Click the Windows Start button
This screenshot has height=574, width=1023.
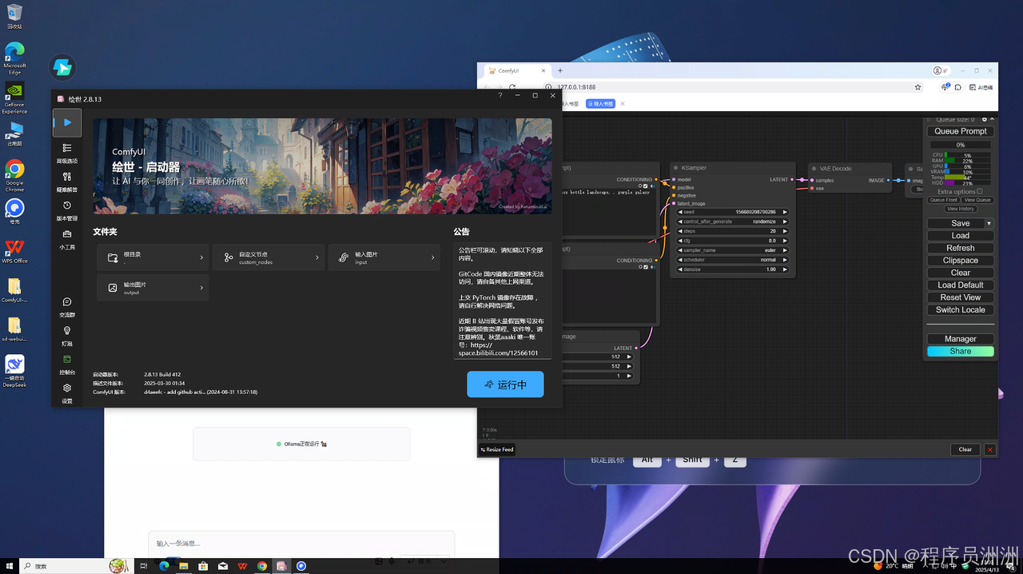point(9,566)
